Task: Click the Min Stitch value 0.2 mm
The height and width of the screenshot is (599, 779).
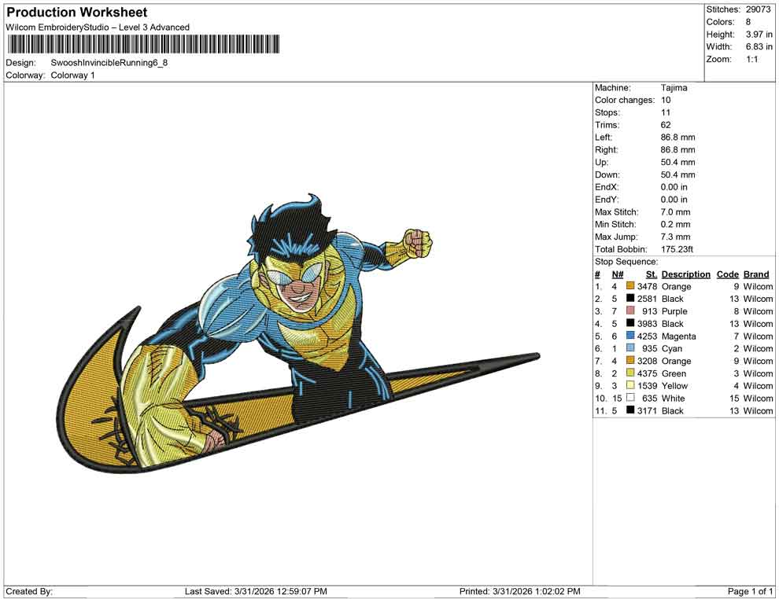Action: coord(676,224)
